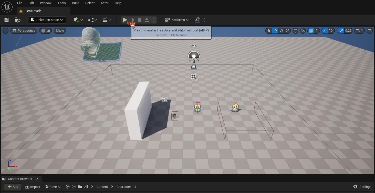
Task: Select the speaker audio actor icon
Action: coord(175,116)
